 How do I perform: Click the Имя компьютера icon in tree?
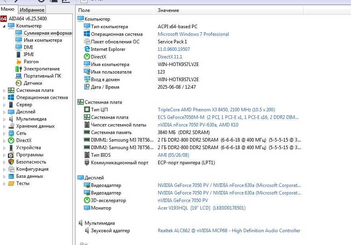point(19,40)
